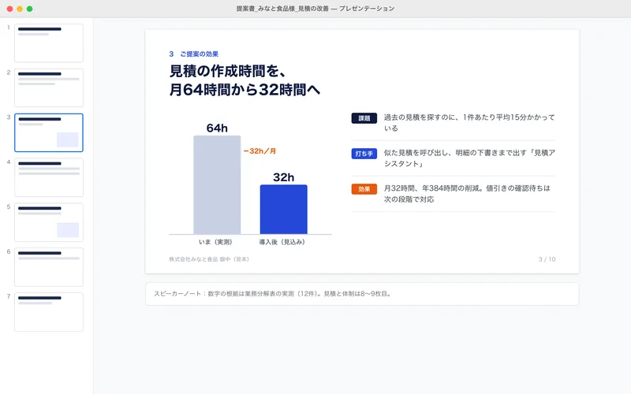The image size is (631, 394).
Task: Select the gray 64h bar in the chart
Action: point(217,184)
